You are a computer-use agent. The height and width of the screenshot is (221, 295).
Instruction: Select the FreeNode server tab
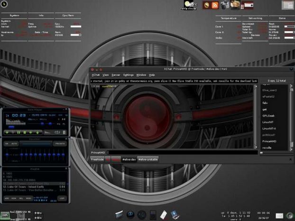coord(97,159)
